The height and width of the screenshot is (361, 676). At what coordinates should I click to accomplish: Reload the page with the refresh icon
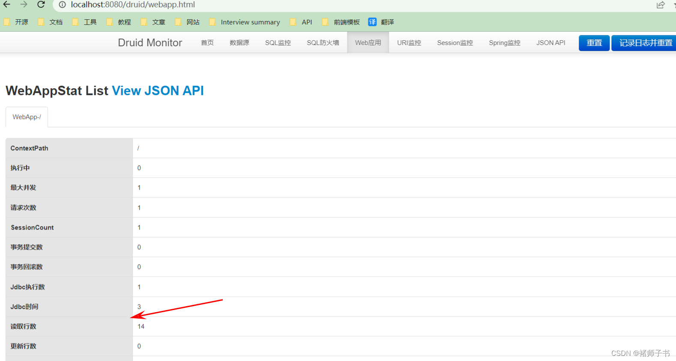pos(41,5)
